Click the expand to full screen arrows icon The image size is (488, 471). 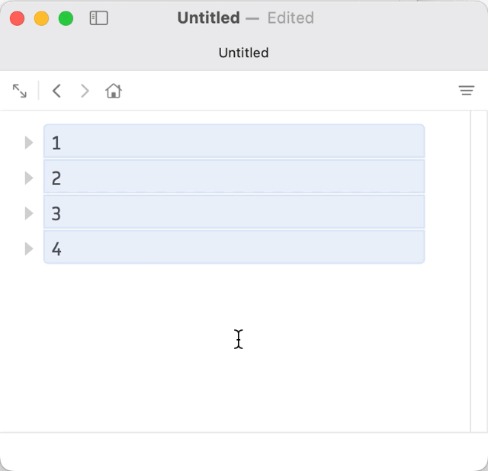pos(20,91)
